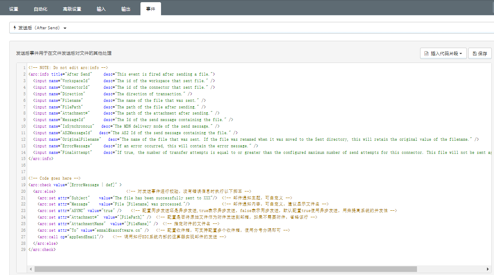Click the scroll right arrow of editor

[x=488, y=269]
